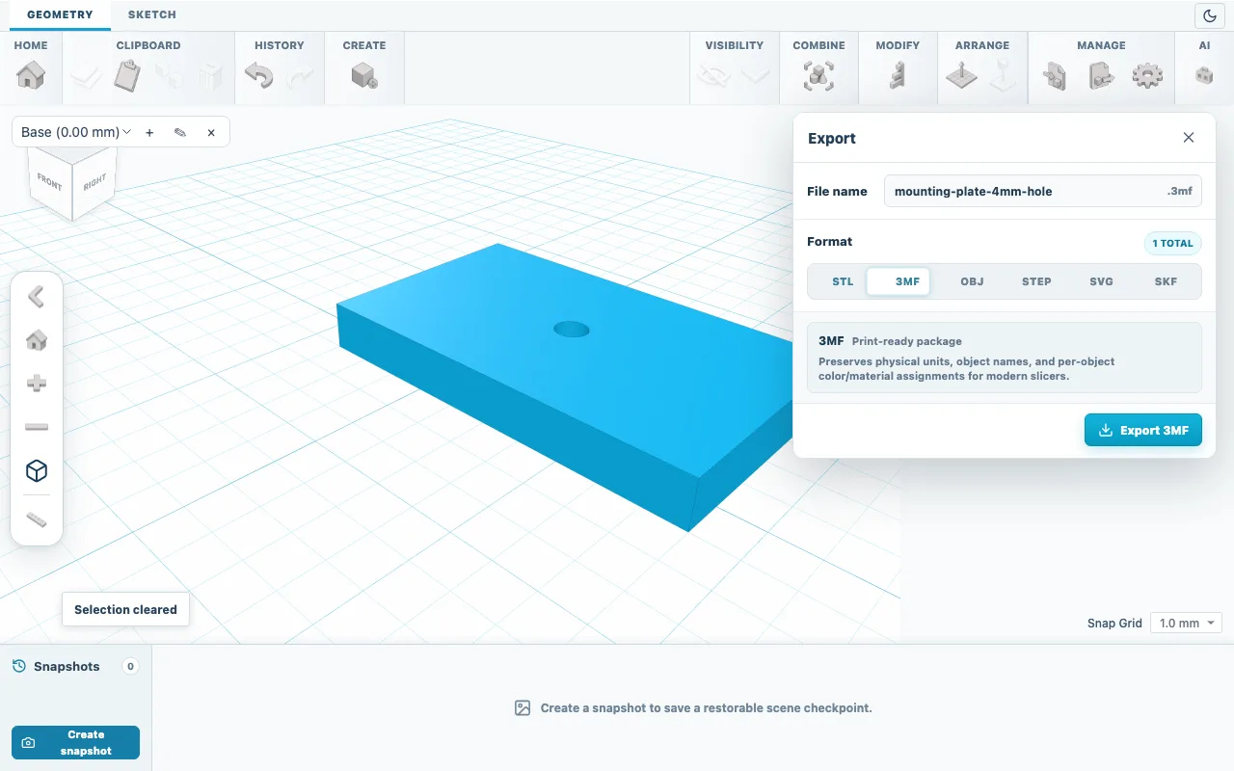Screen dimensions: 1234x771
Task: Close the Export dialog
Action: tap(1189, 138)
